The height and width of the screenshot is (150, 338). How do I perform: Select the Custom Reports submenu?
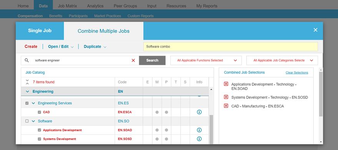[x=141, y=16]
